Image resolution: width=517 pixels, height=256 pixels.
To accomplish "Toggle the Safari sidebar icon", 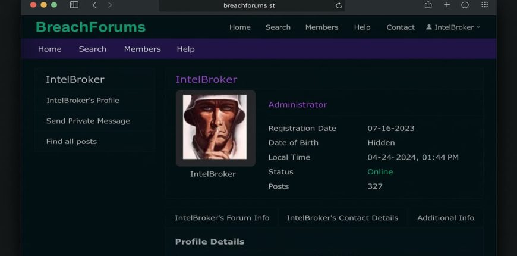I will tap(74, 5).
